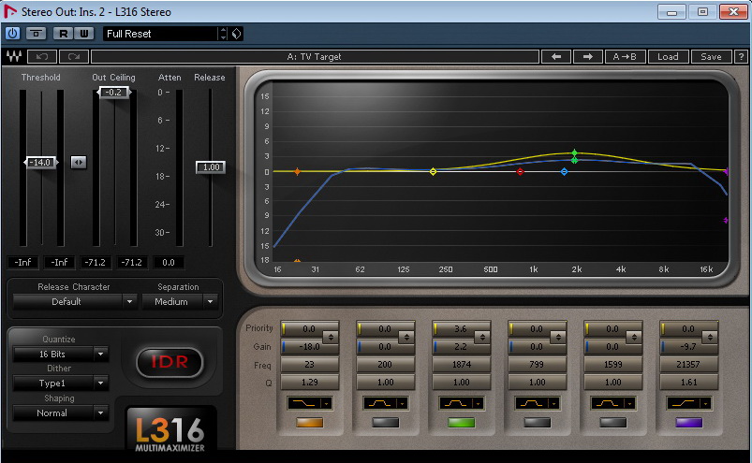Enable the R read automation button
This screenshot has width=752, height=463.
63,34
